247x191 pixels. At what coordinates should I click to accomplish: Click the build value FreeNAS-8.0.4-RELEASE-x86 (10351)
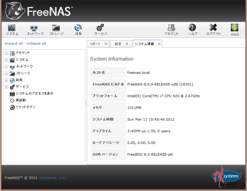click(x=160, y=84)
